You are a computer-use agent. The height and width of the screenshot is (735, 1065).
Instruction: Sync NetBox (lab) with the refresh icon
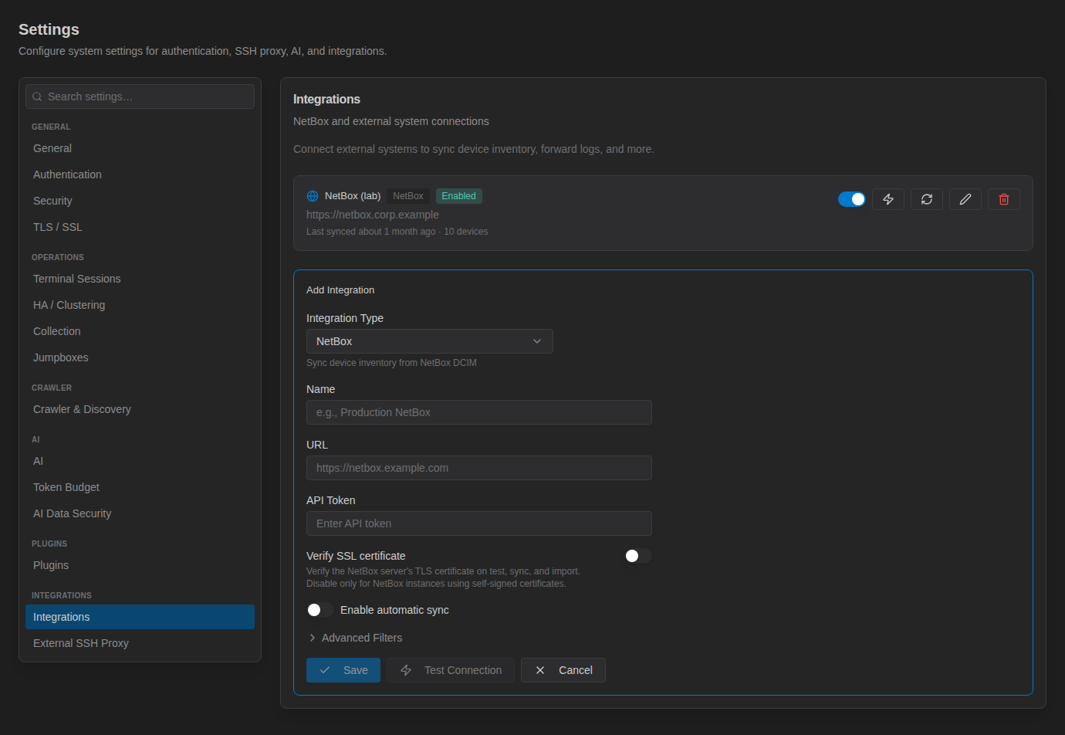click(927, 199)
